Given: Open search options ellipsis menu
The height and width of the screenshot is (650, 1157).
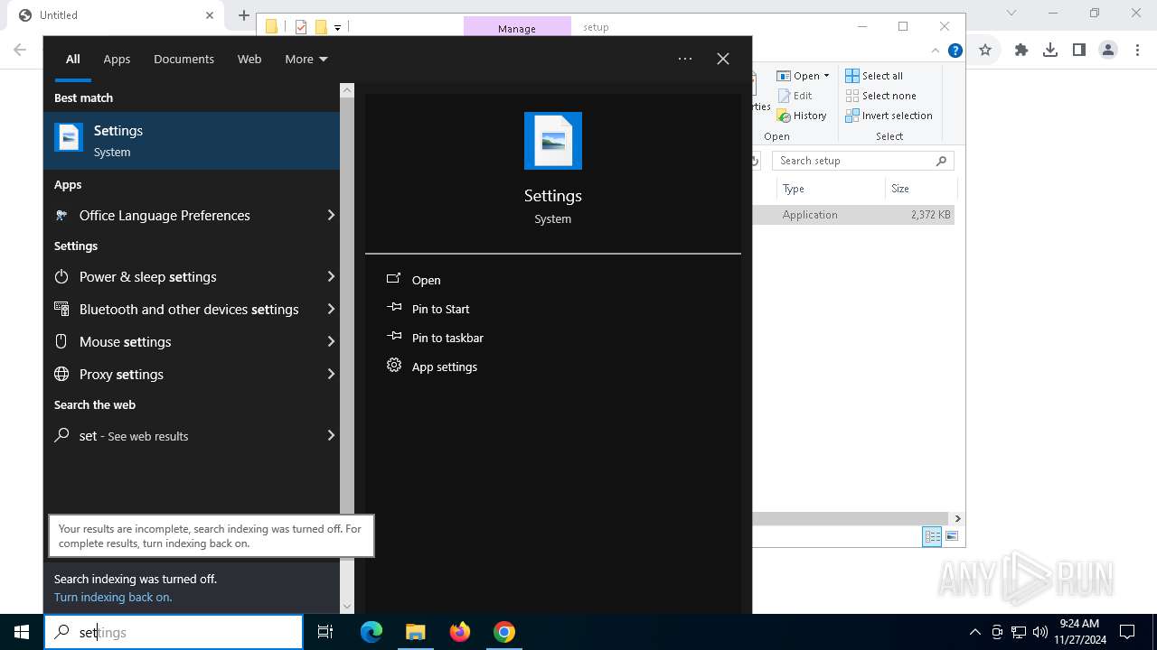Looking at the screenshot, I should point(685,59).
